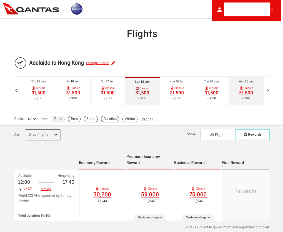
Task: Toggle the Duration filter pill
Action: (x=110, y=119)
